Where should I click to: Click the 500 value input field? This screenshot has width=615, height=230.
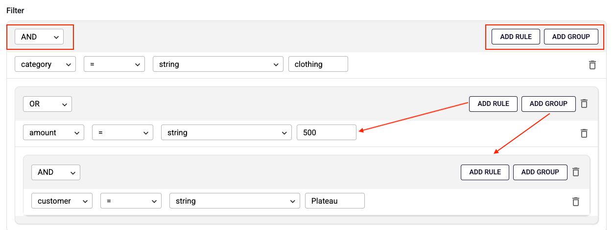point(327,133)
